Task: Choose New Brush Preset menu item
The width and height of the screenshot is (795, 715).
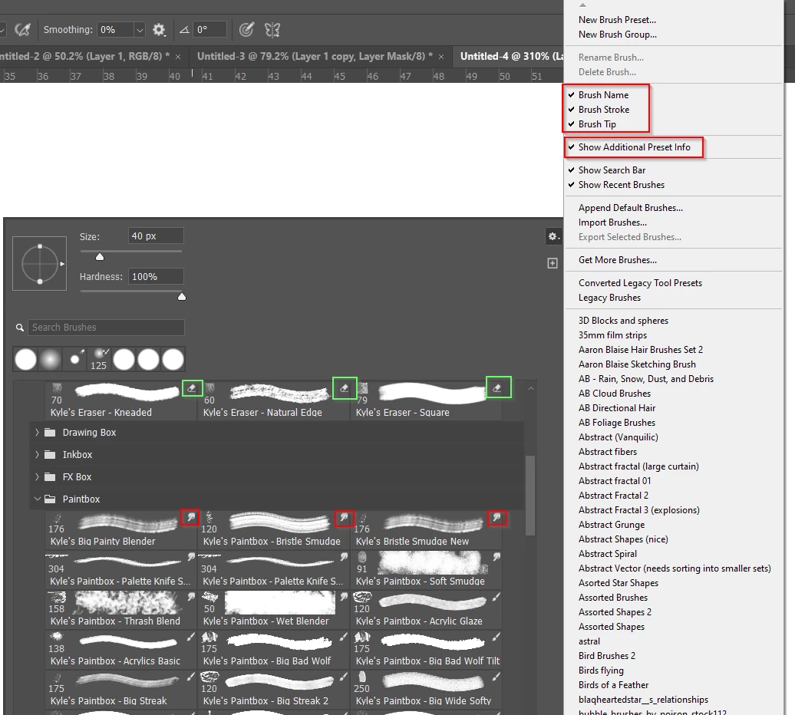Action: (x=617, y=20)
